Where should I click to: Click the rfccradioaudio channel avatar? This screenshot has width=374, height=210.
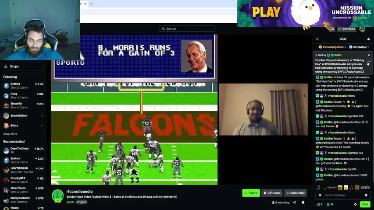(58, 196)
